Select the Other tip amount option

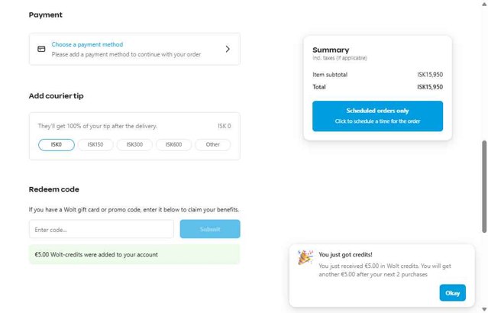click(x=212, y=144)
